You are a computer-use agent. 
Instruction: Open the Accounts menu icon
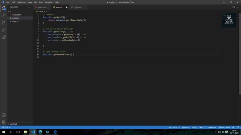[x=3, y=115]
